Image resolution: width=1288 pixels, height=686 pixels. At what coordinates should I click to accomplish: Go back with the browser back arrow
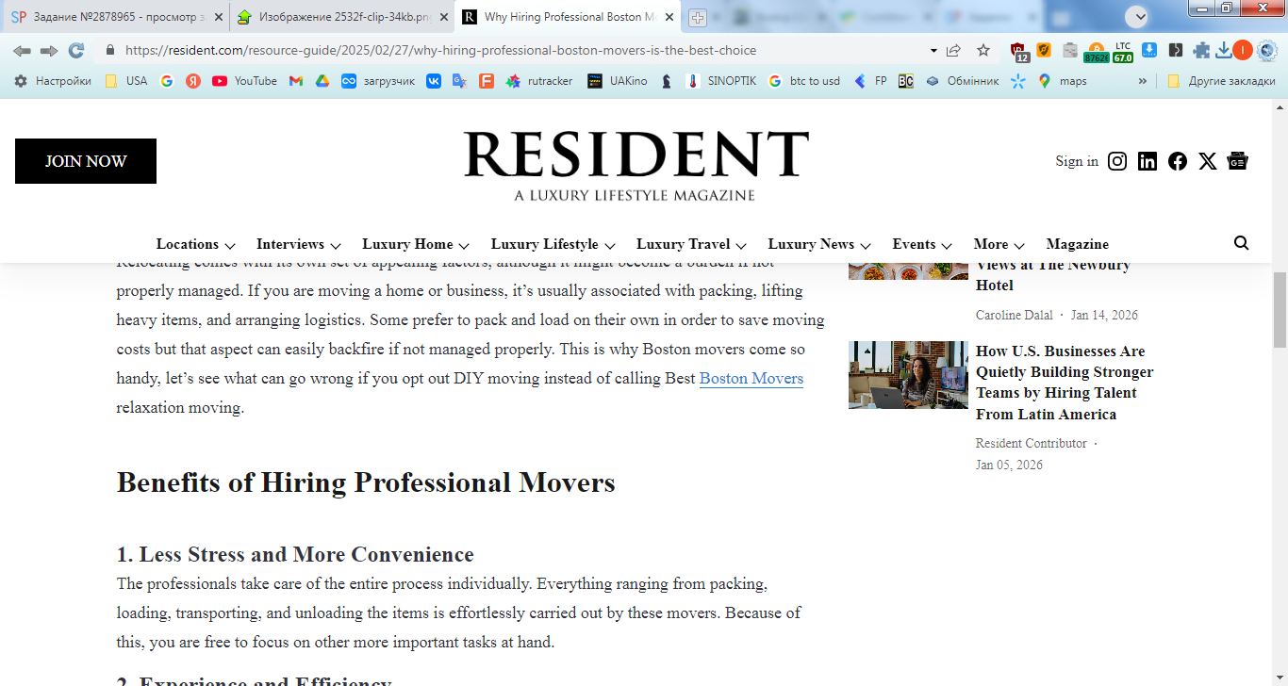tap(22, 50)
